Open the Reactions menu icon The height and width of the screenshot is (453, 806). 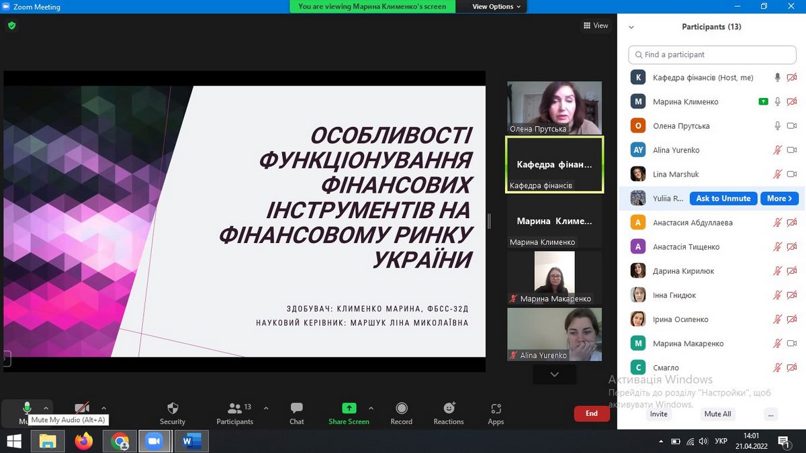[x=449, y=408]
